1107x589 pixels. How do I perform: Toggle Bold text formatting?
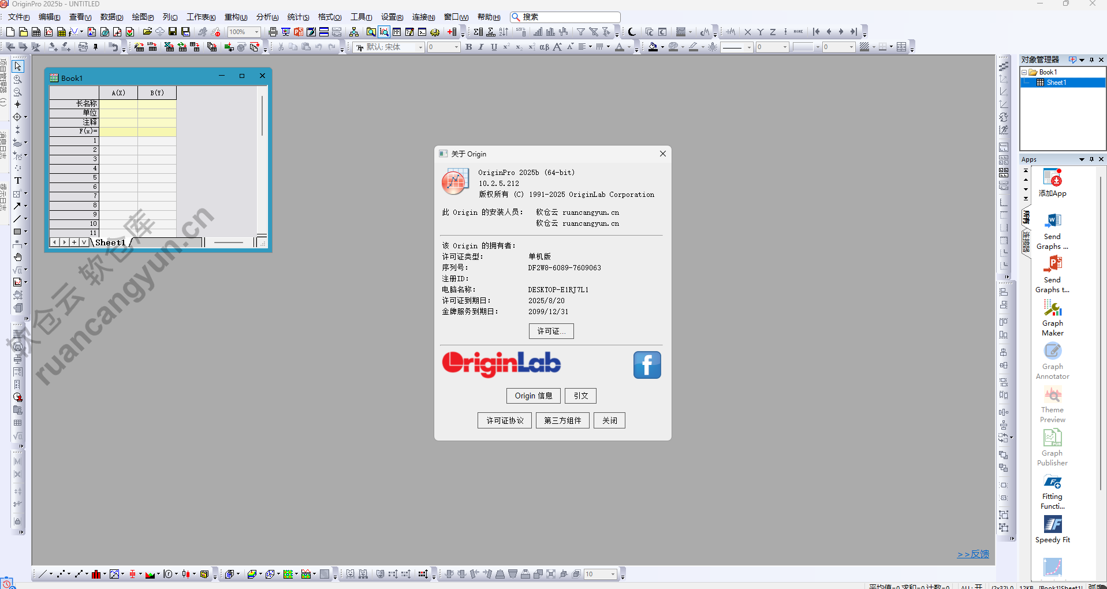[468, 47]
